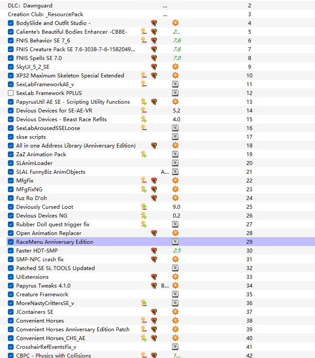Disable Papyrus Tweaks 4.1.0 mod

11,286
